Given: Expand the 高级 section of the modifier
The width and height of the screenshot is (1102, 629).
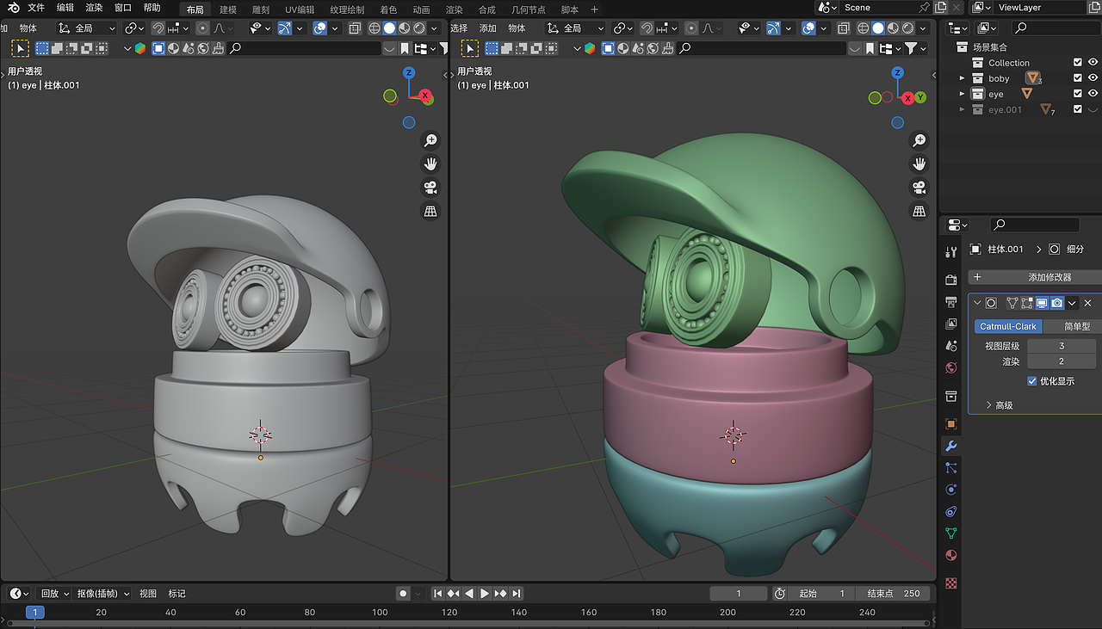Looking at the screenshot, I should pos(999,404).
